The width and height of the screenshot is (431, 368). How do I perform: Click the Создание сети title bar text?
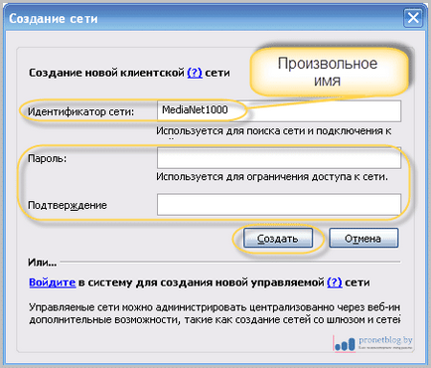coord(54,19)
